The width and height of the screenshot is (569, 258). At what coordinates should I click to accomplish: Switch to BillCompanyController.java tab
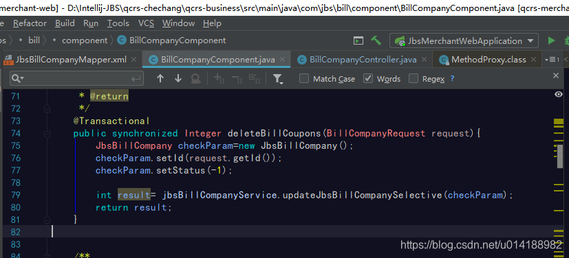point(363,60)
